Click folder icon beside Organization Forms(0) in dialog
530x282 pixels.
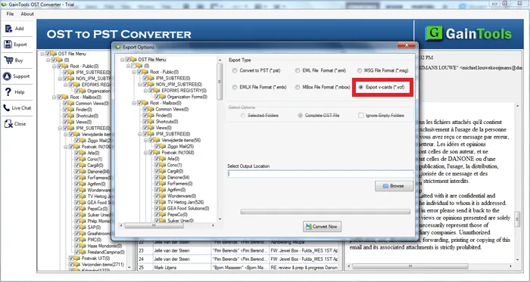point(164,97)
